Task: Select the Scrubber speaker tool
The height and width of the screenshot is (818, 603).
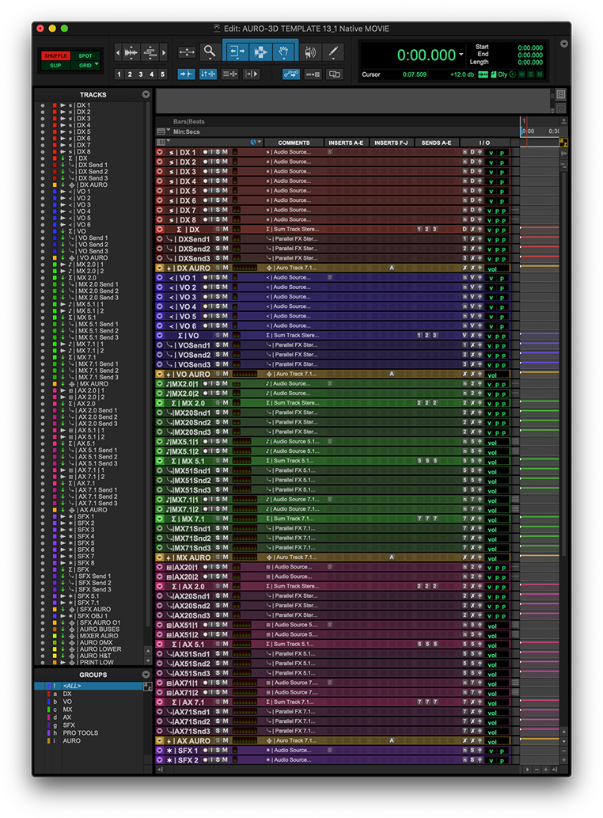Action: pyautogui.click(x=309, y=52)
